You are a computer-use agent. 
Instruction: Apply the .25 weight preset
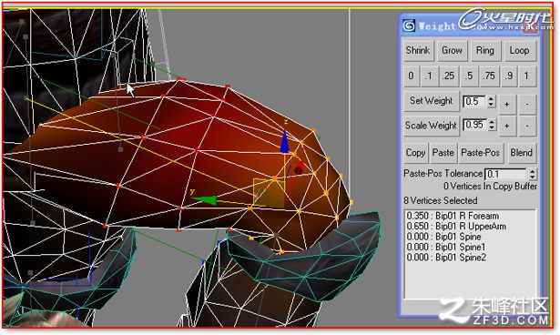click(449, 76)
